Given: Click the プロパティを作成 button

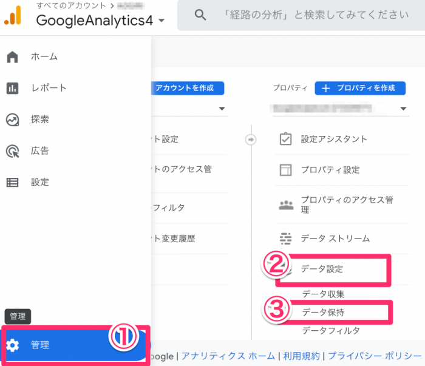Looking at the screenshot, I should click(x=359, y=88).
